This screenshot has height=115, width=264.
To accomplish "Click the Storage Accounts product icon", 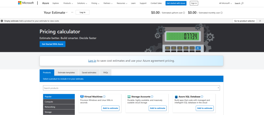I will [x=129, y=97].
